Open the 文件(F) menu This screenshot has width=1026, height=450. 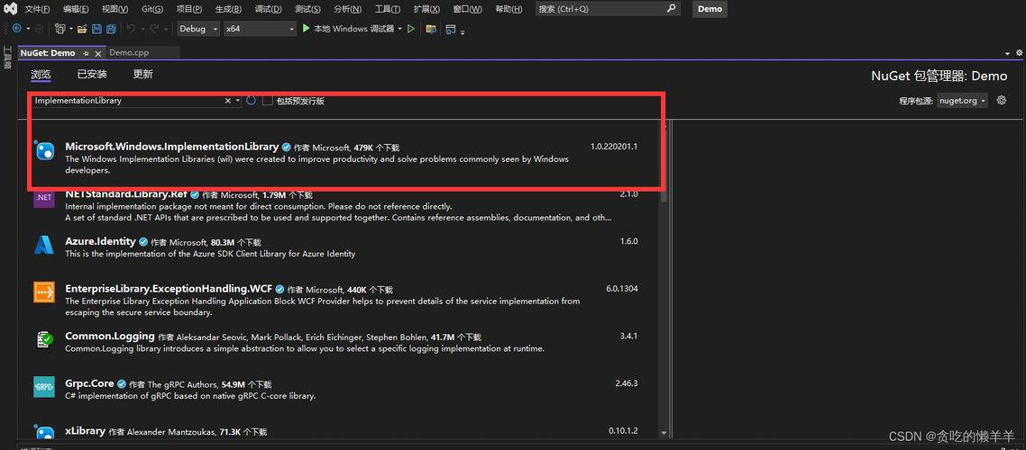(x=37, y=9)
